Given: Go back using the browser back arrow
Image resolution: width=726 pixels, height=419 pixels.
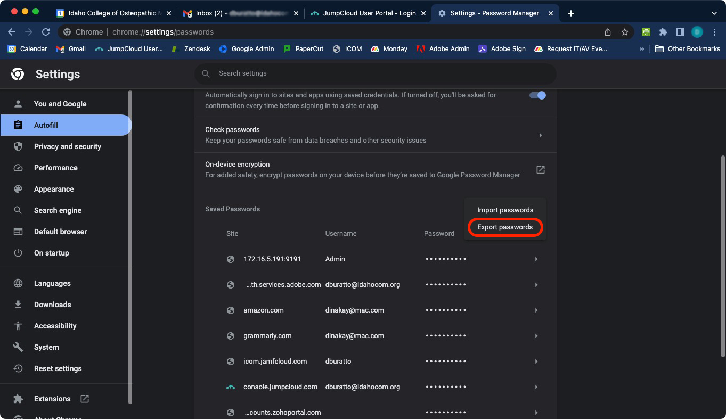Looking at the screenshot, I should click(12, 32).
